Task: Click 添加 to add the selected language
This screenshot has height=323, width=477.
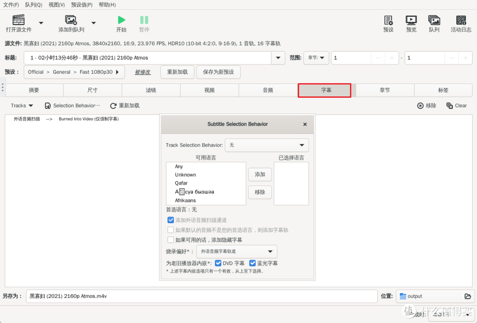Action: click(260, 175)
